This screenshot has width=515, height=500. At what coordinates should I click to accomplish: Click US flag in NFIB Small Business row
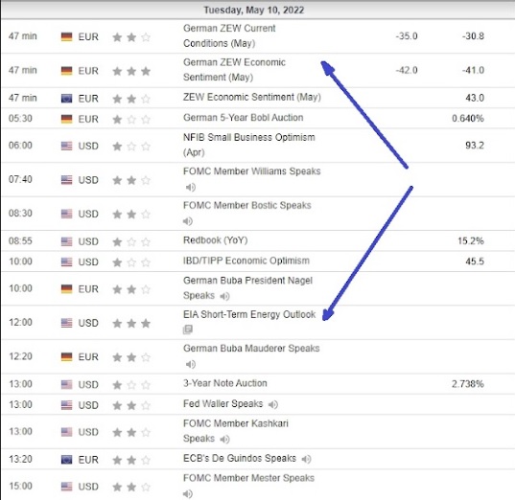[67, 146]
